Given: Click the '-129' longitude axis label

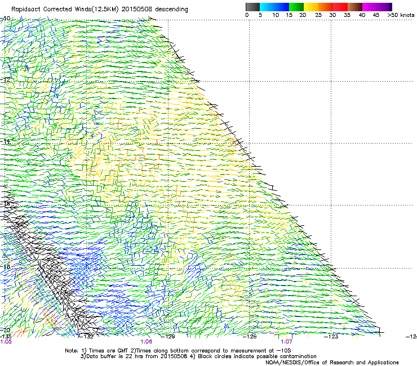Looking at the screenshot, I should [x=168, y=337].
